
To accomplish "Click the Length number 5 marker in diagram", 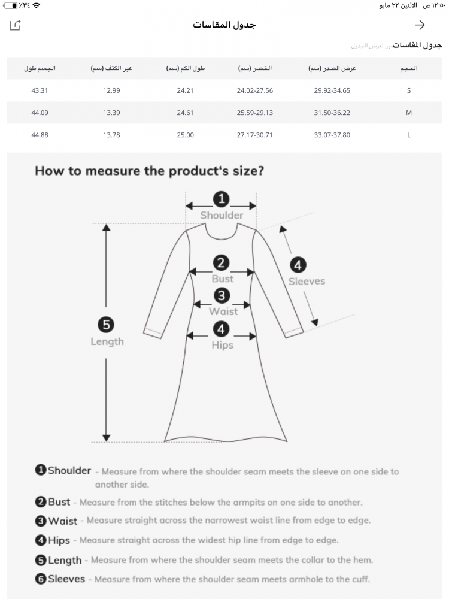I will point(106,325).
